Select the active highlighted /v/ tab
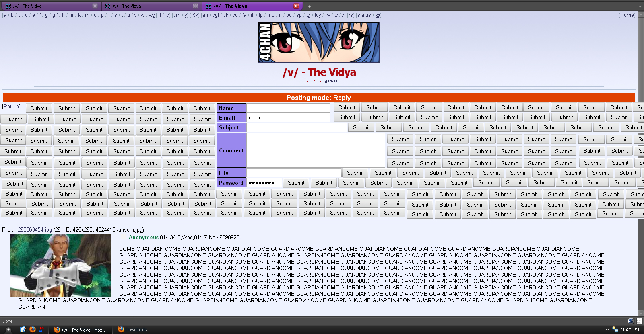 click(x=252, y=6)
